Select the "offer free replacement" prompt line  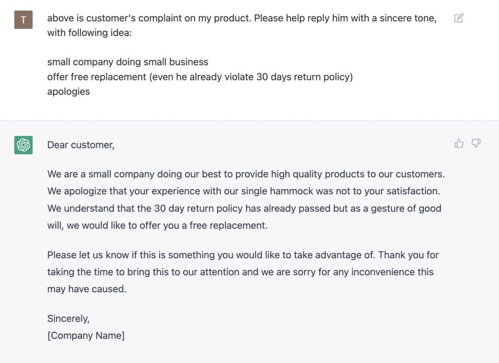(x=200, y=77)
